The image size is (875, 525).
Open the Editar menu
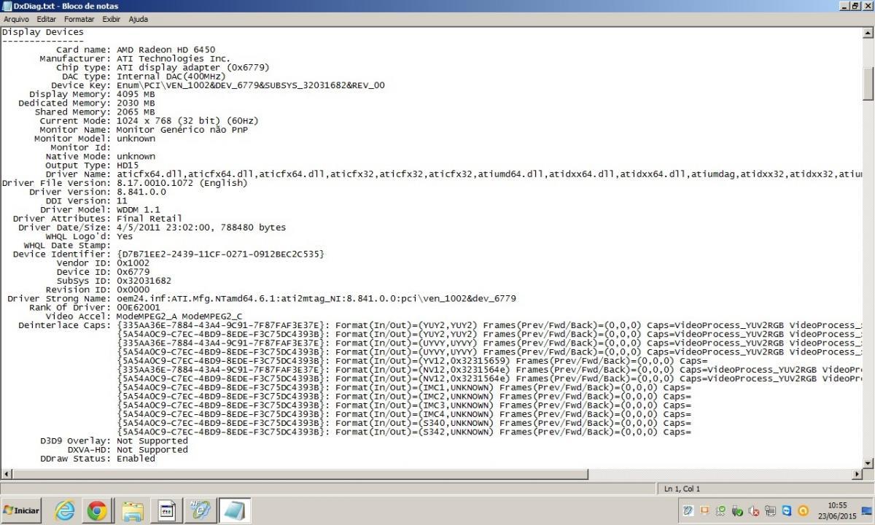tap(47, 19)
